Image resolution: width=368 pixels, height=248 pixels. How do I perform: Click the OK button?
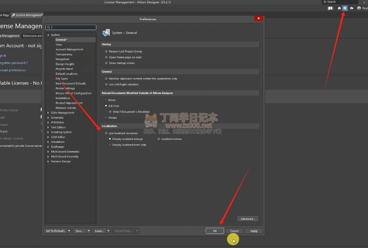(215, 231)
